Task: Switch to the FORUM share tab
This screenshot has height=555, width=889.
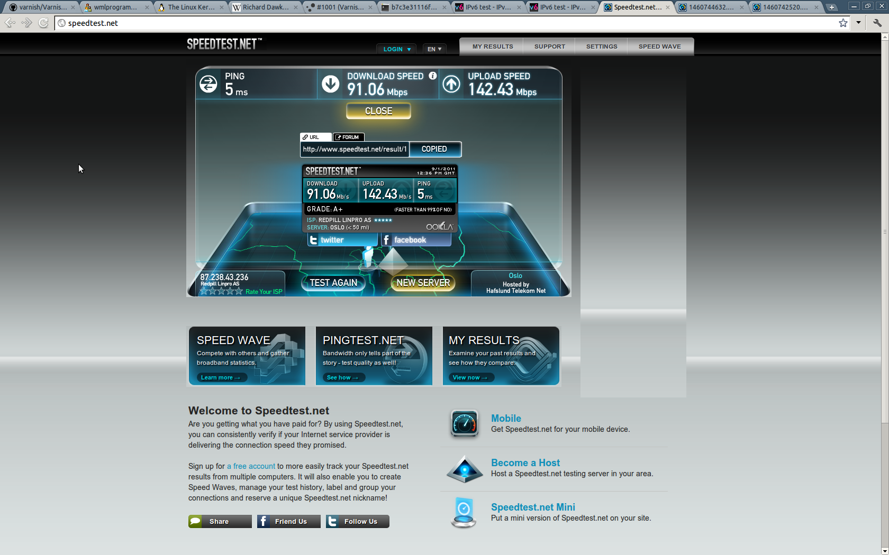Action: (x=349, y=137)
